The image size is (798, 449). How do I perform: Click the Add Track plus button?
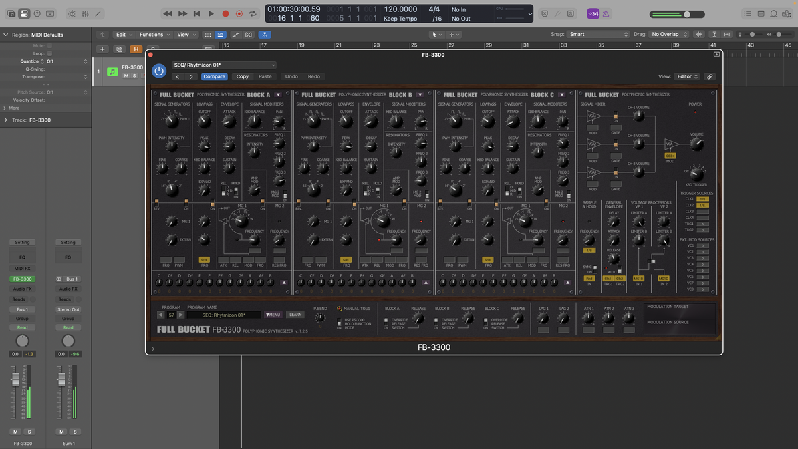point(102,49)
